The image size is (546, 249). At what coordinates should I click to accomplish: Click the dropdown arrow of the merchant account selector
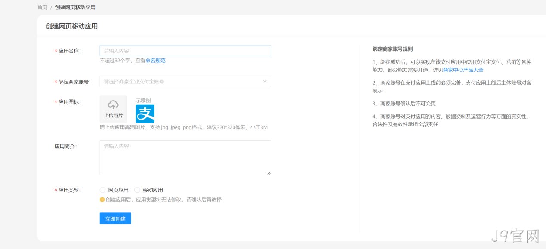coord(265,81)
